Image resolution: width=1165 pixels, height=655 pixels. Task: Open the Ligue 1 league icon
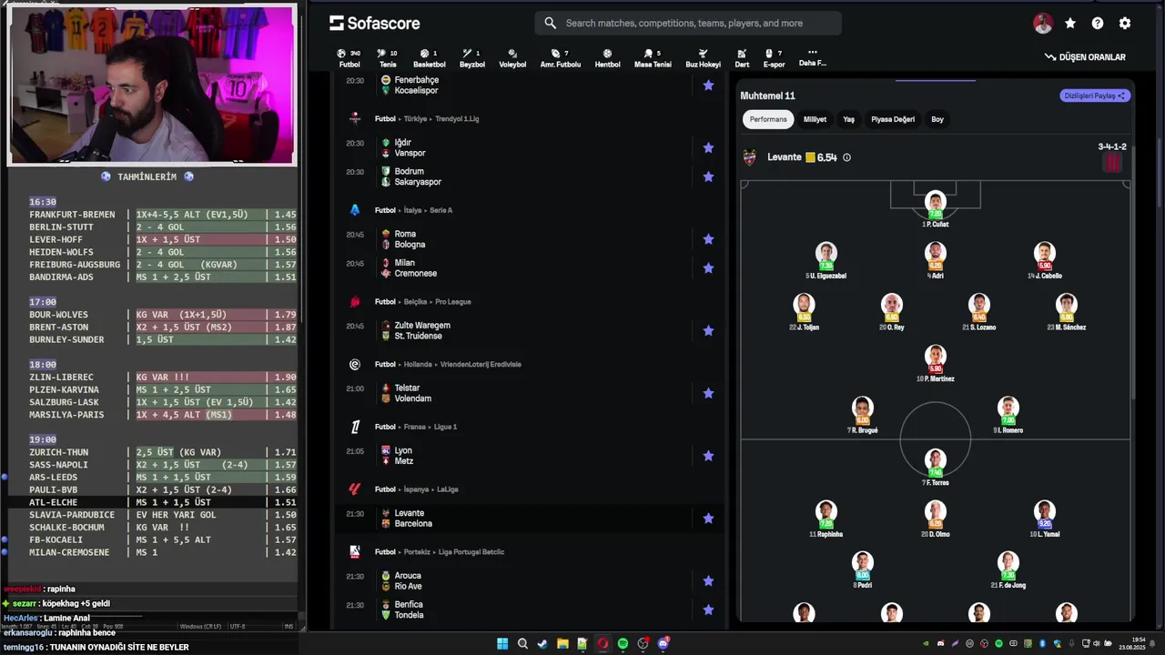(x=355, y=427)
